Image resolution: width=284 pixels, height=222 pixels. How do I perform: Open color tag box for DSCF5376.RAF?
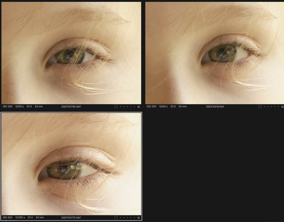coord(260,107)
